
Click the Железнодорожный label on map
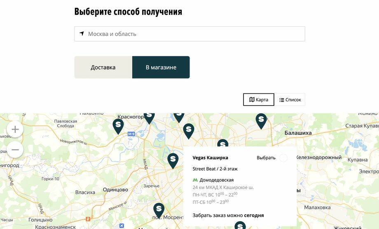tap(319, 157)
